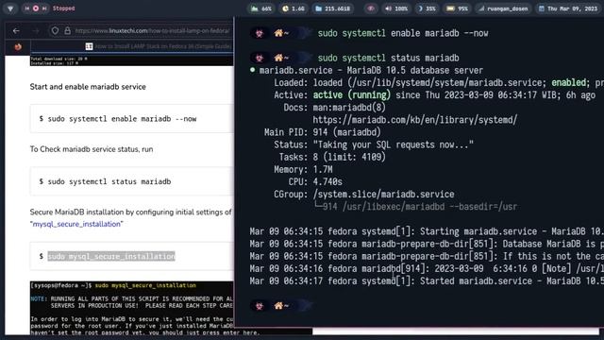Click the shield tracking protection icon
Viewport: 604px width, 340px height.
click(55, 31)
